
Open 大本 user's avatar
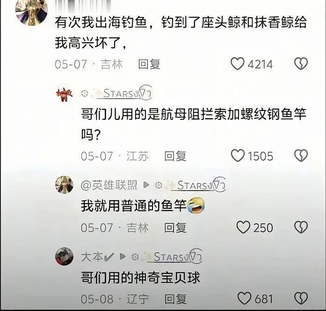(x=64, y=256)
